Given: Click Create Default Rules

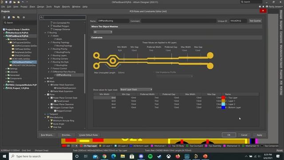Looking at the screenshot, I should click(89, 135).
